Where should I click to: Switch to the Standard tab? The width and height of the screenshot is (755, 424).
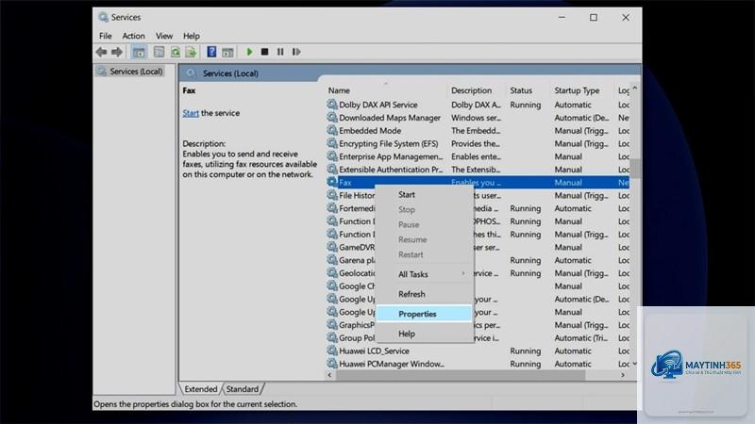tap(243, 389)
